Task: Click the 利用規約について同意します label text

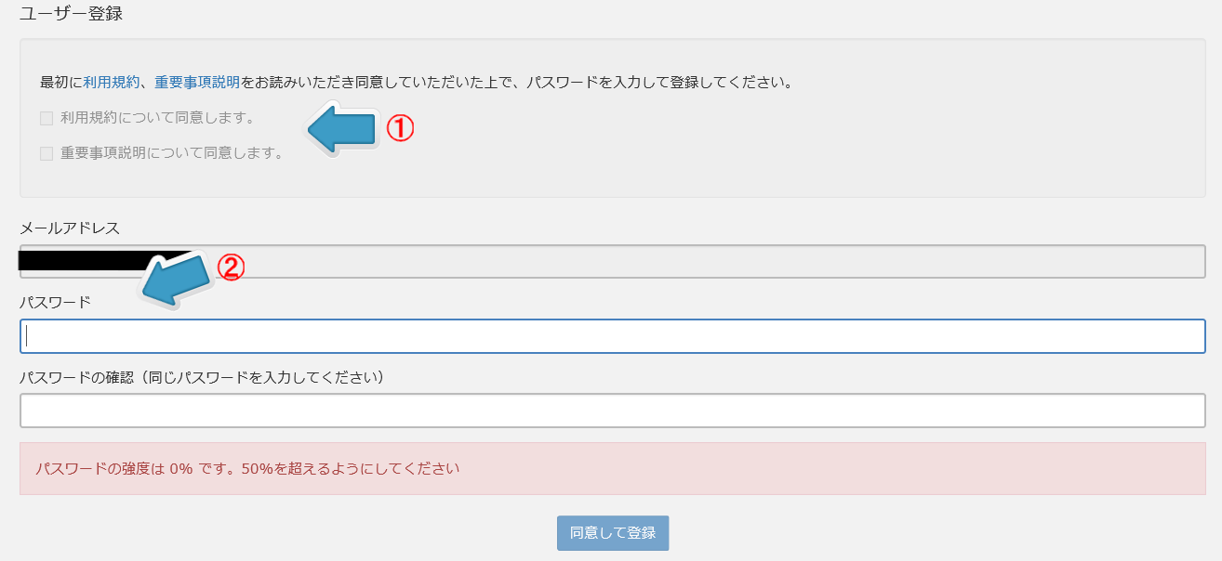Action: click(x=157, y=118)
